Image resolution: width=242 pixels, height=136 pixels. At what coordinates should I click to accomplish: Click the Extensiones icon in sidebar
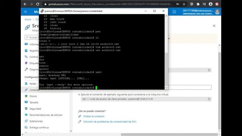[x=26, y=121]
